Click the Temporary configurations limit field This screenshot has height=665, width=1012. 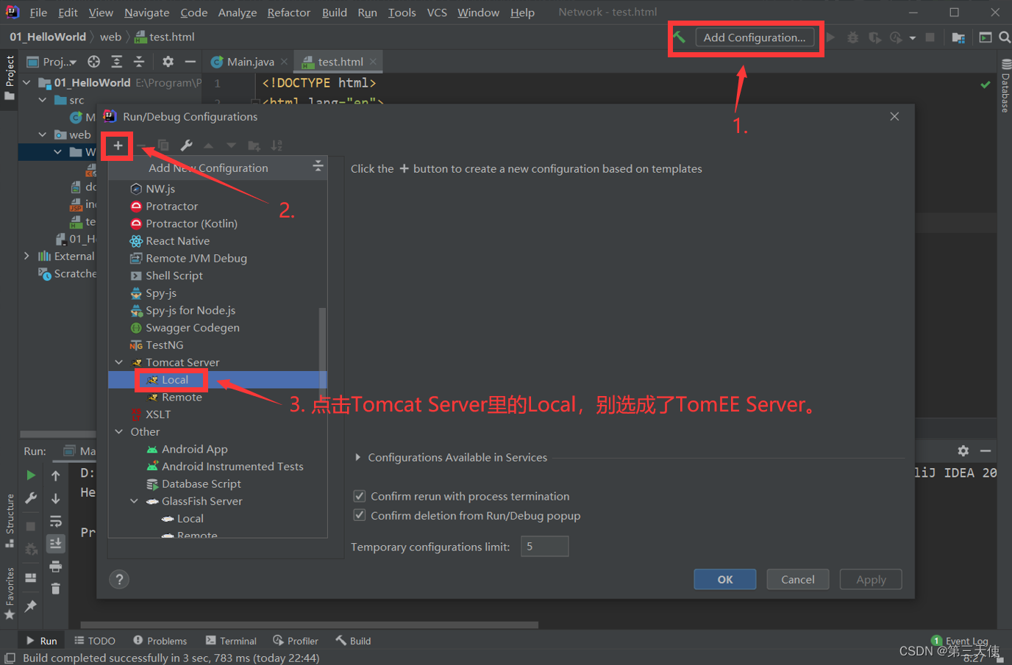point(544,547)
